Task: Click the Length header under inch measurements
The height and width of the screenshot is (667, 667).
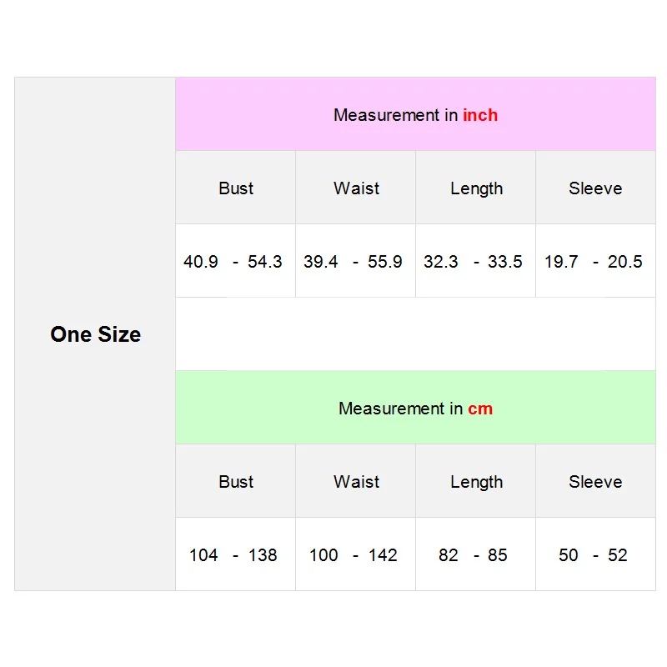Action: click(x=476, y=188)
